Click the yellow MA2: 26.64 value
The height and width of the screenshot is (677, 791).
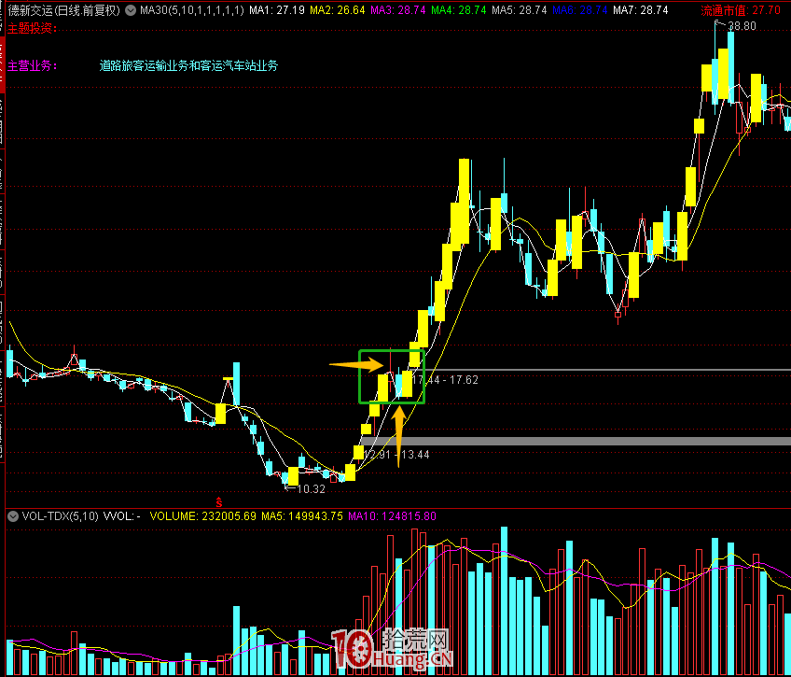coord(338,10)
